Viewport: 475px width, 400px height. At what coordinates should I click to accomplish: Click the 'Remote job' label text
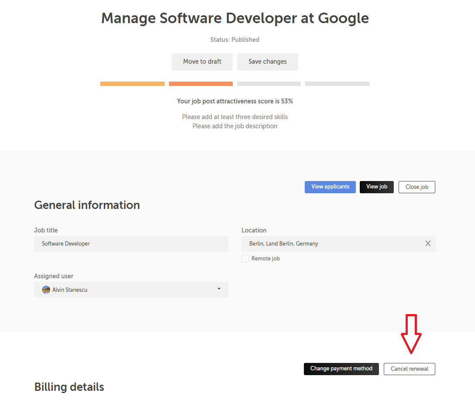[266, 259]
